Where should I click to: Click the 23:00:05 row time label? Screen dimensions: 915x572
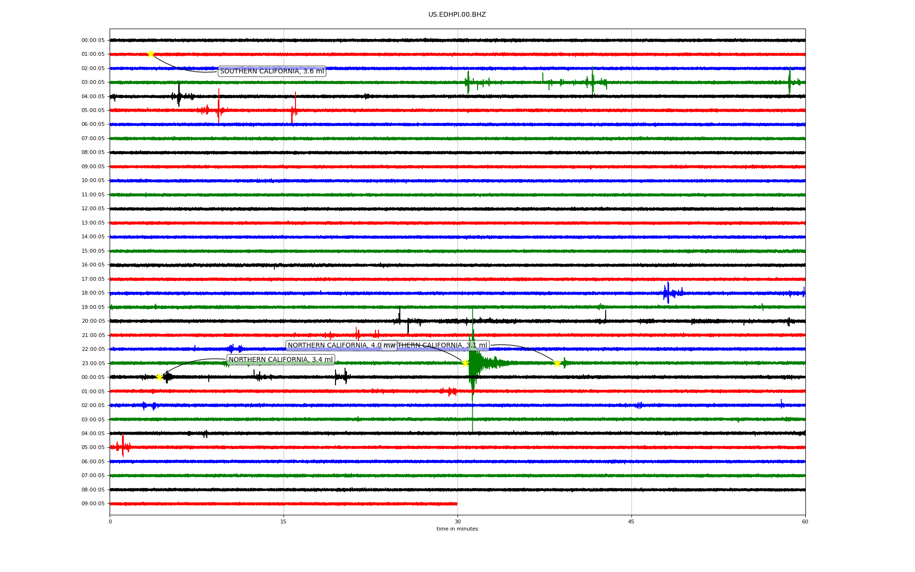(93, 363)
